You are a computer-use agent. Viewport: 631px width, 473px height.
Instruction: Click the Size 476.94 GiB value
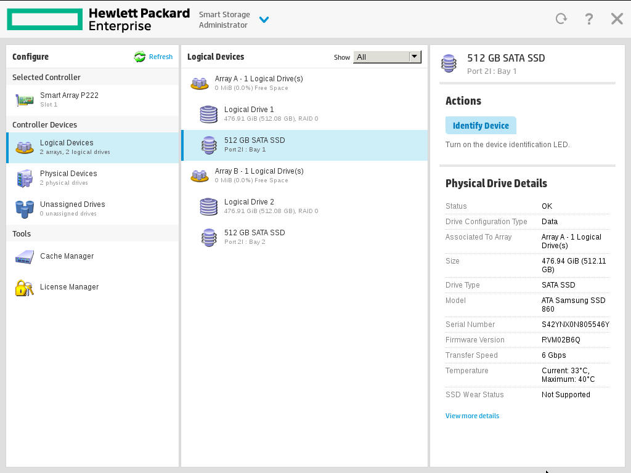[574, 265]
